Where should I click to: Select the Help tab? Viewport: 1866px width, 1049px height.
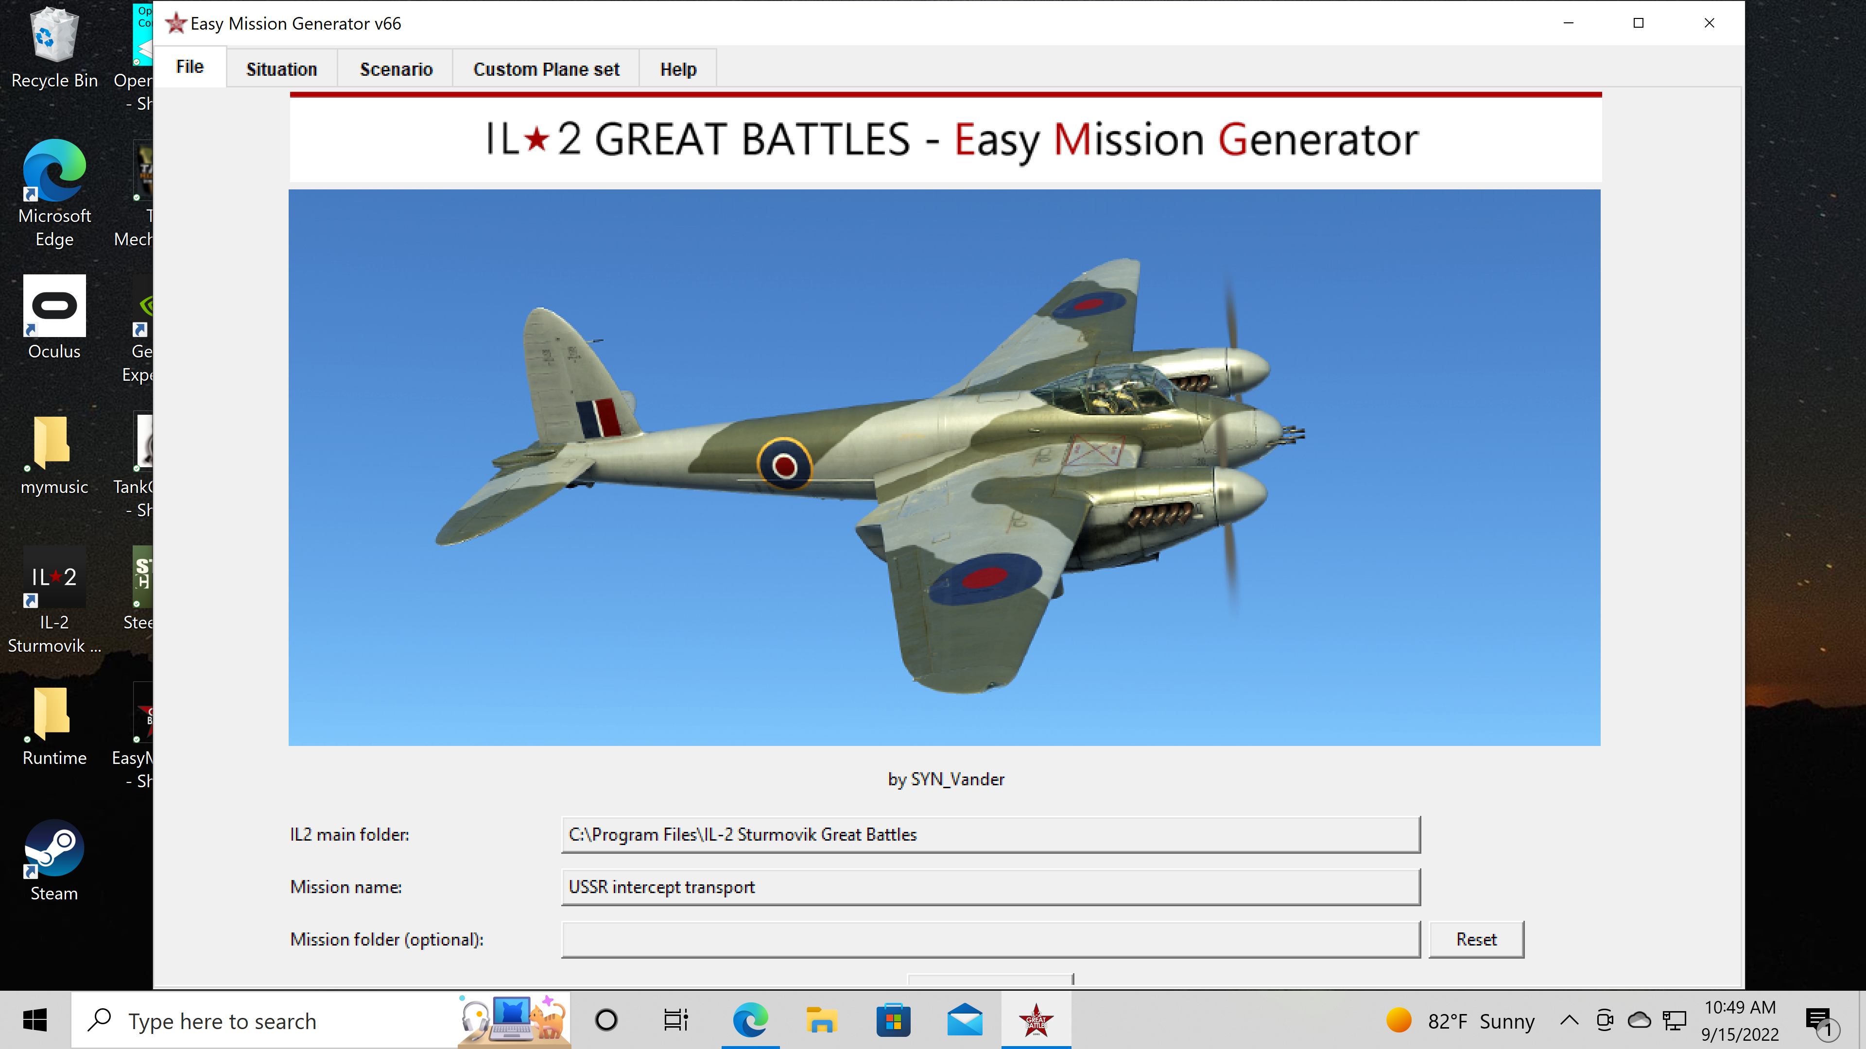[678, 69]
